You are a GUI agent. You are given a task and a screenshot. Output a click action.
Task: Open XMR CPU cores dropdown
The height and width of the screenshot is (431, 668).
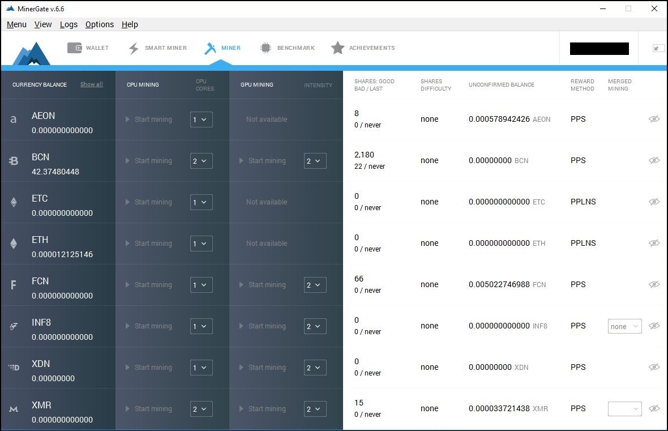[x=201, y=409]
